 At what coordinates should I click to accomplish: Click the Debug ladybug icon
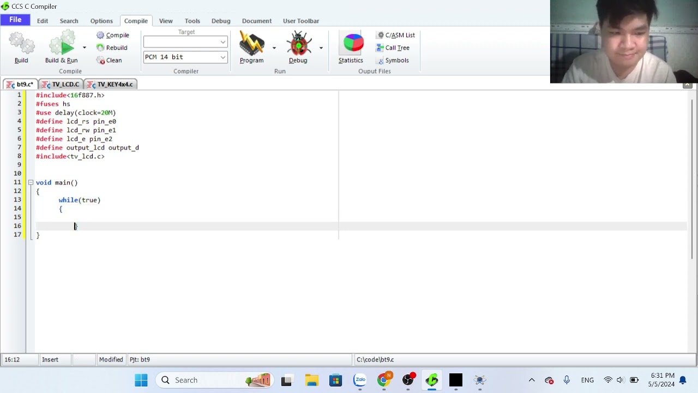click(x=298, y=44)
